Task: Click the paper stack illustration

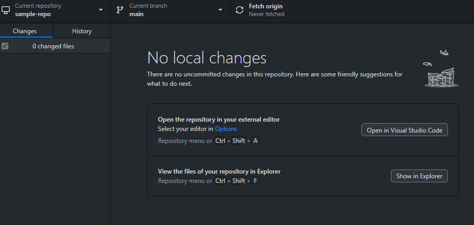Action: pyautogui.click(x=441, y=77)
